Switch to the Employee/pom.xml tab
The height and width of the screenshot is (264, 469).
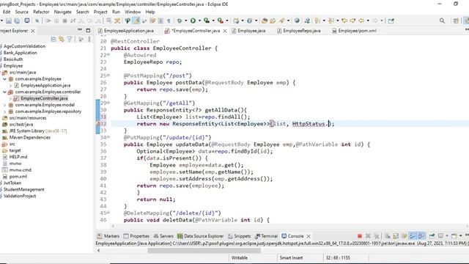click(x=355, y=31)
